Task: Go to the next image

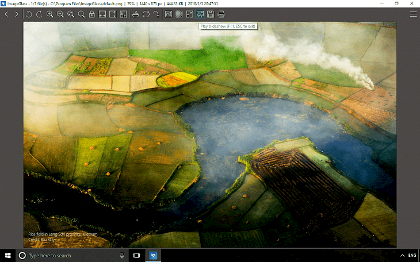Action: (17, 14)
